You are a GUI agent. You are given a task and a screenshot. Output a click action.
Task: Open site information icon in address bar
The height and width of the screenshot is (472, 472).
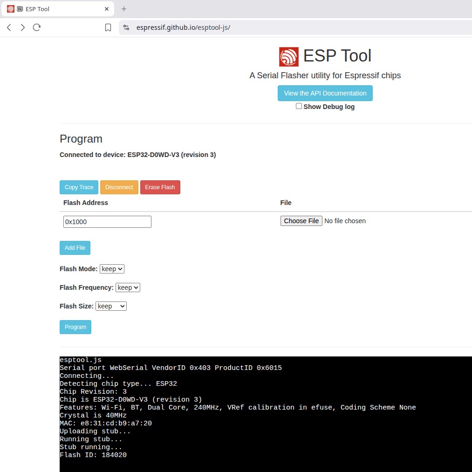[126, 27]
